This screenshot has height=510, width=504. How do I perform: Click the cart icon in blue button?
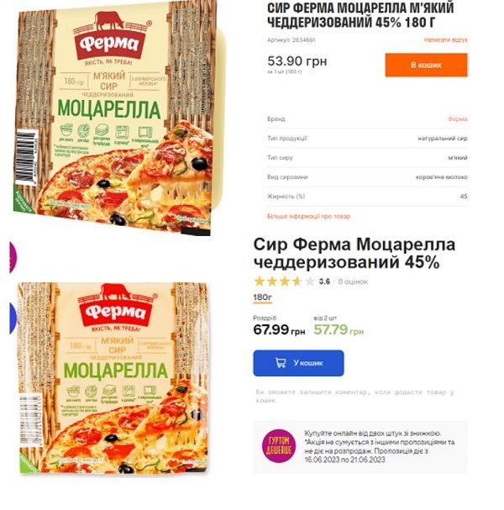click(281, 363)
